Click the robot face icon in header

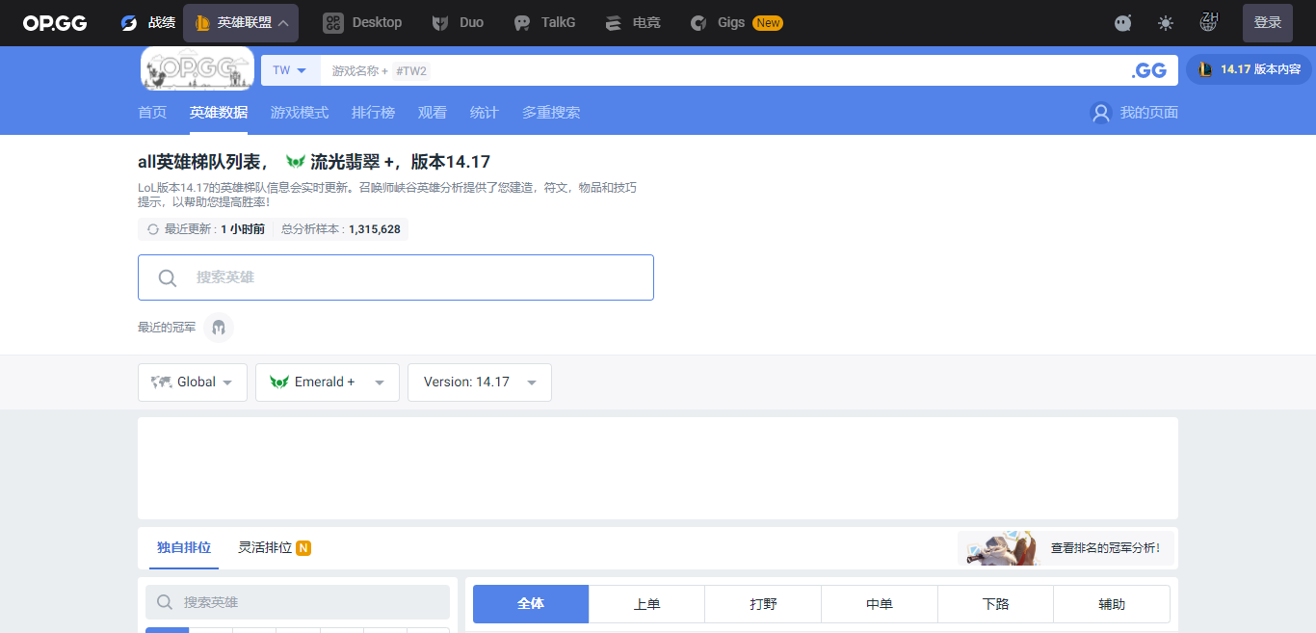click(1123, 23)
